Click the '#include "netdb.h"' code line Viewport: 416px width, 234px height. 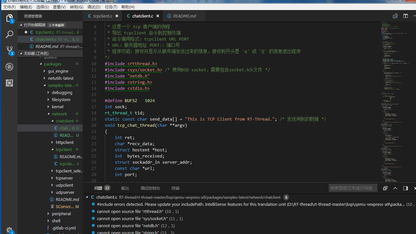tap(127, 76)
